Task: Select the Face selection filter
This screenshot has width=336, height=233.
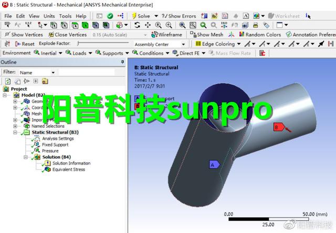Action: coord(75,25)
